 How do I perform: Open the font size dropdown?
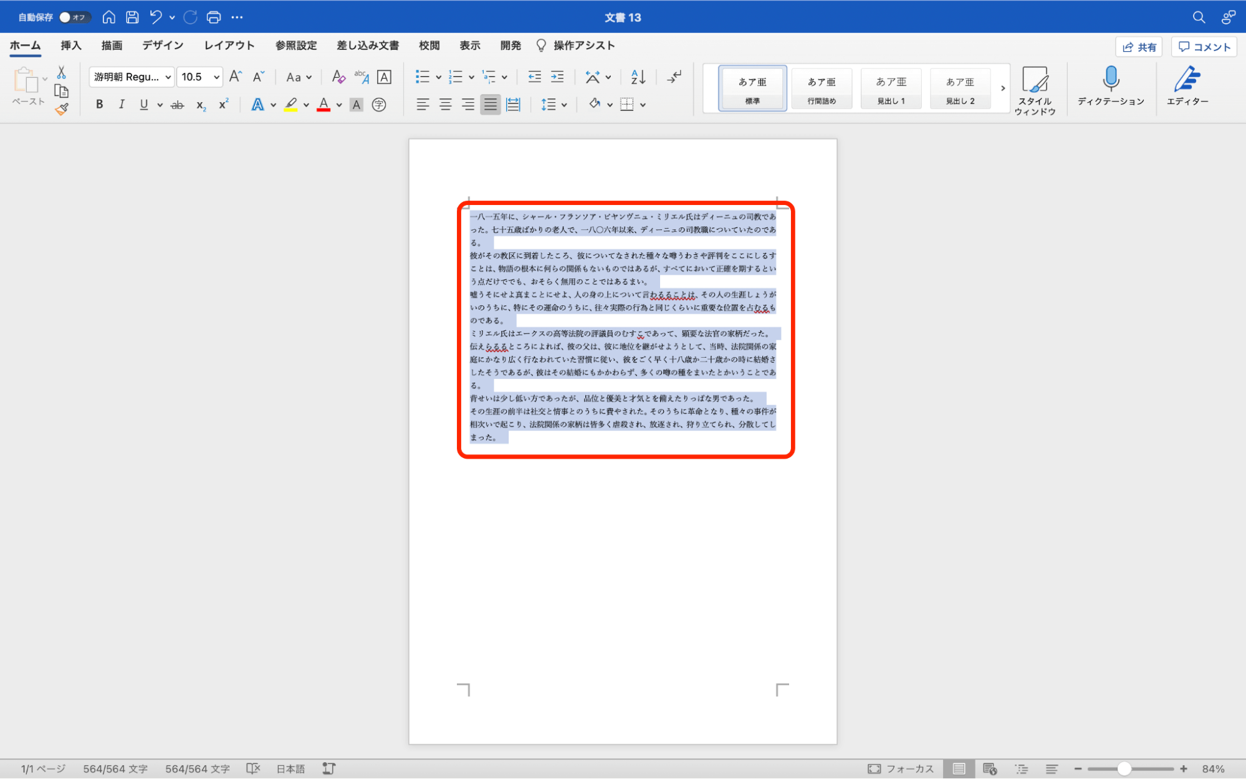(216, 77)
